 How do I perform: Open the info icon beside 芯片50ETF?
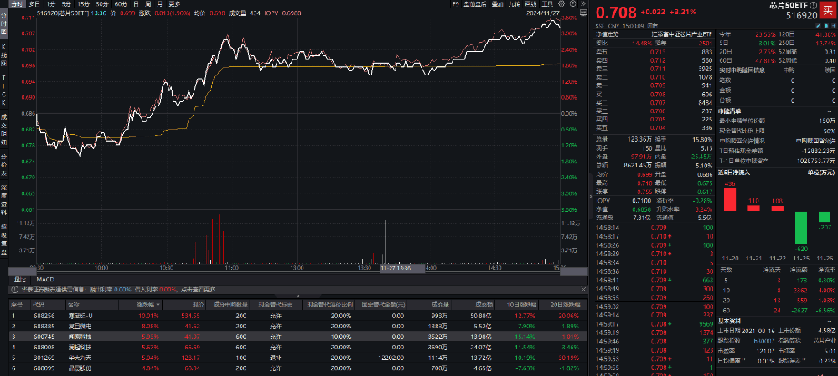[813, 6]
